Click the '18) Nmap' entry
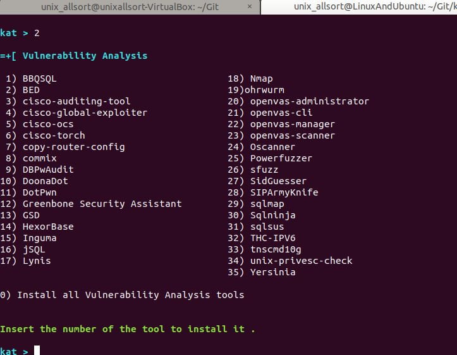 click(250, 78)
